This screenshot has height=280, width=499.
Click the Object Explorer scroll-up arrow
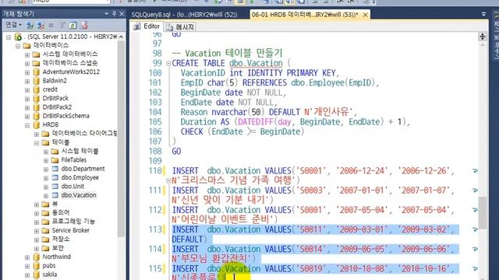[x=121, y=37]
